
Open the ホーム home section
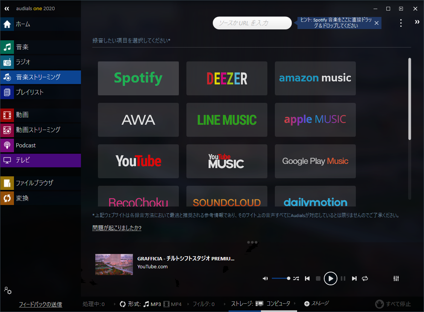41,24
